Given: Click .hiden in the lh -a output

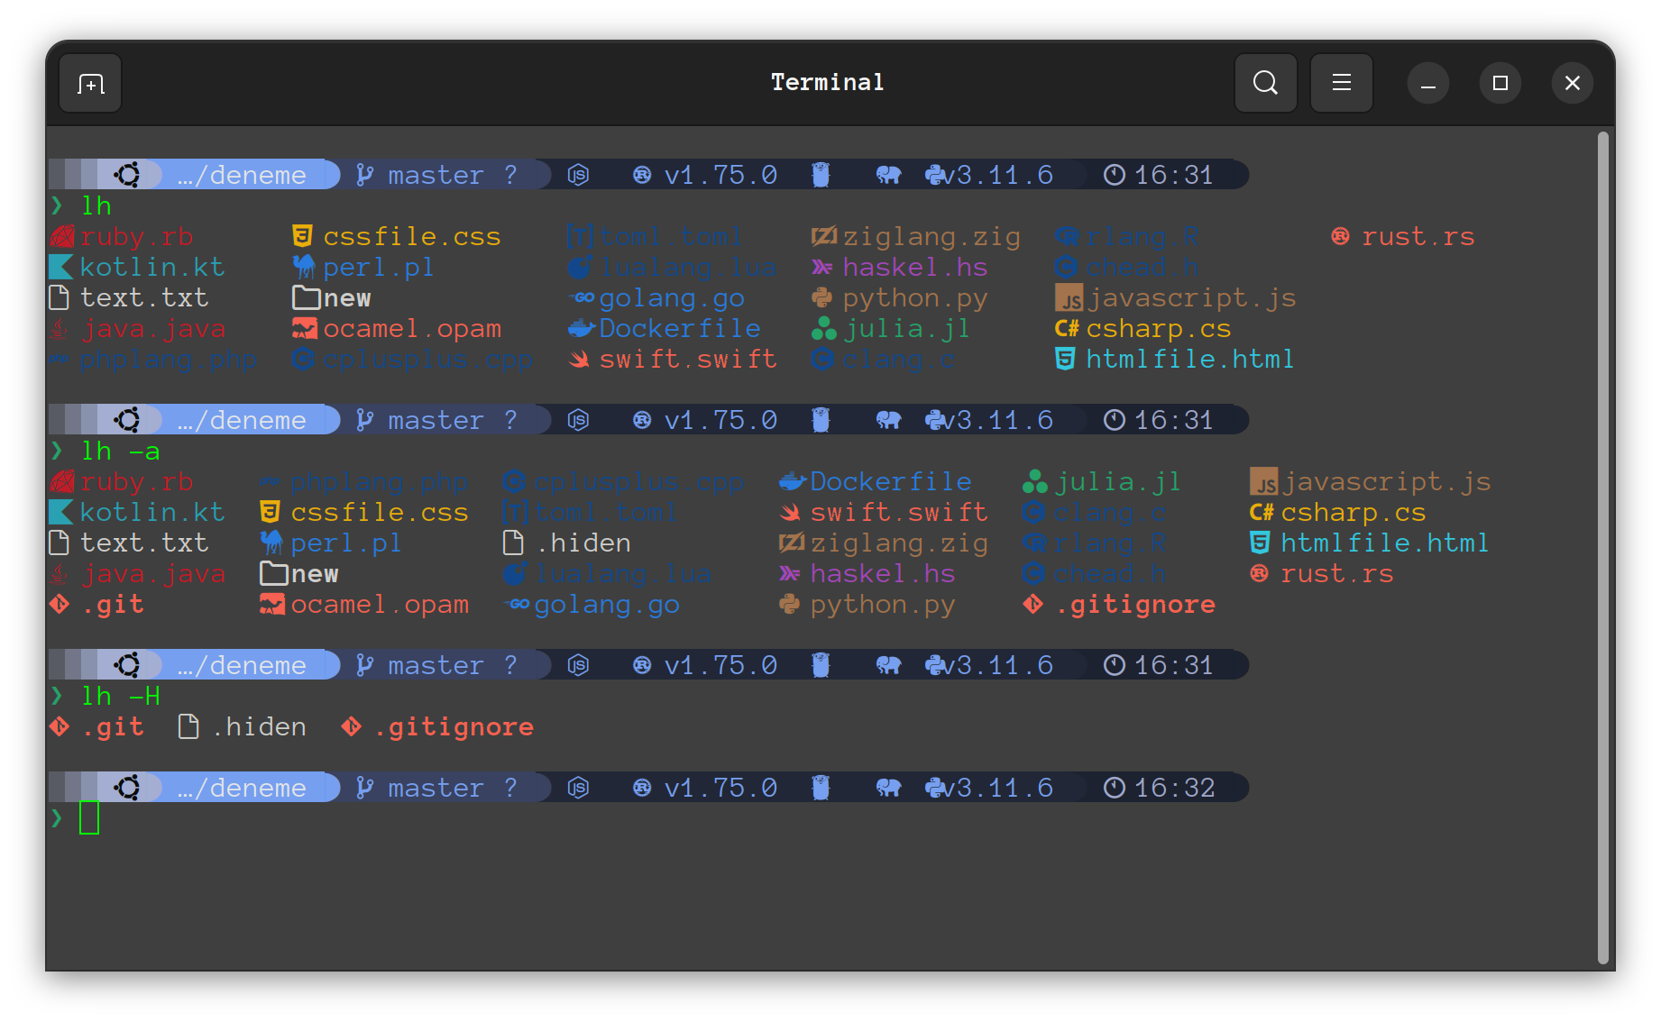Looking at the screenshot, I should click(583, 543).
